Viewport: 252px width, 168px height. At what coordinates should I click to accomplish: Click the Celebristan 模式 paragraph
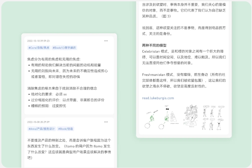coord(184,57)
